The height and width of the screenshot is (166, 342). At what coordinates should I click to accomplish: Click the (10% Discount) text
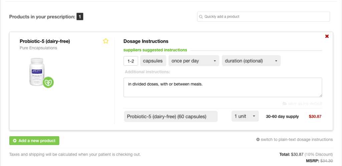pos(319,154)
